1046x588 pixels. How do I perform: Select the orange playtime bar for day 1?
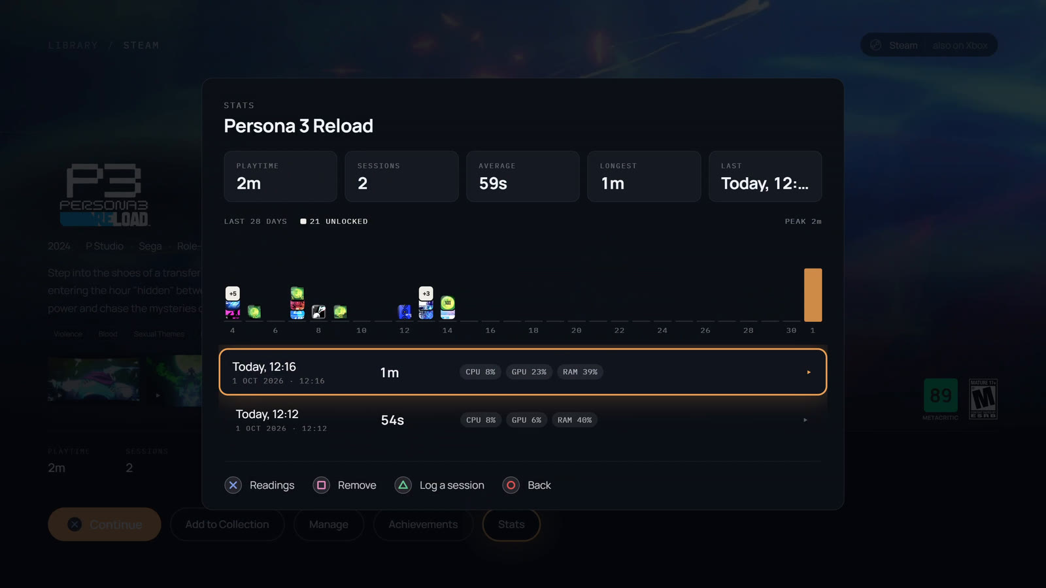tap(813, 295)
